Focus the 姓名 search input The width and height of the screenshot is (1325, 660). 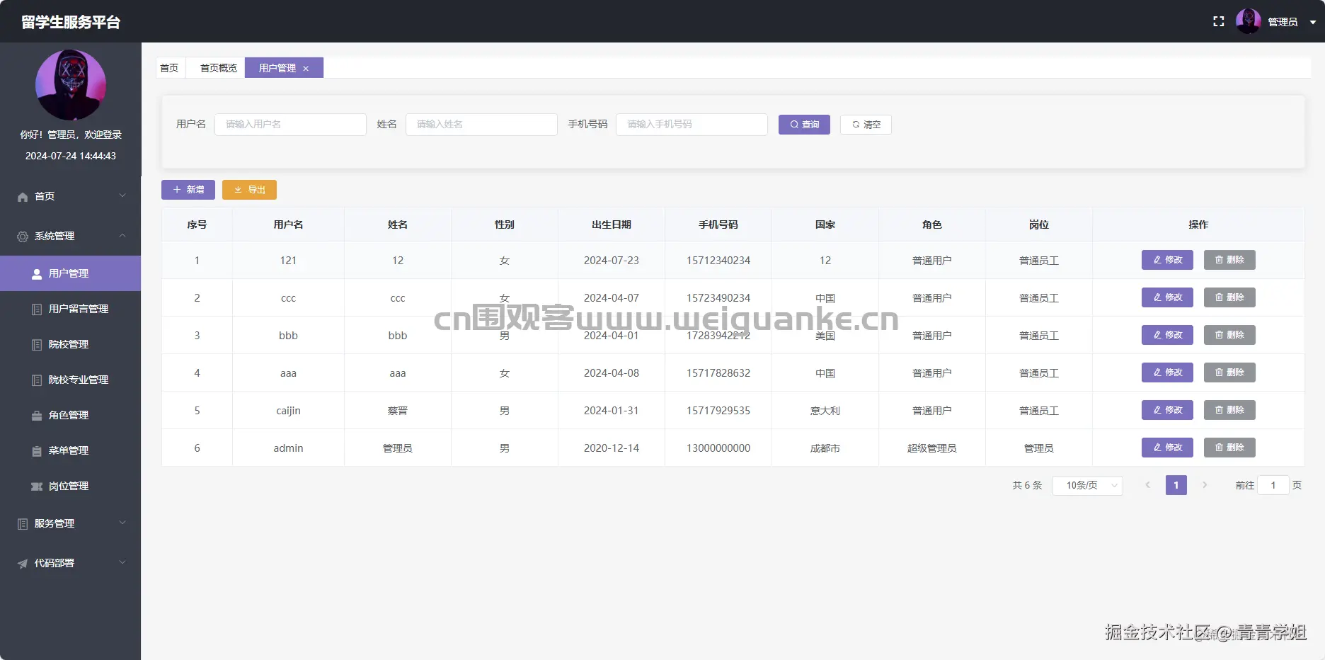click(x=481, y=125)
